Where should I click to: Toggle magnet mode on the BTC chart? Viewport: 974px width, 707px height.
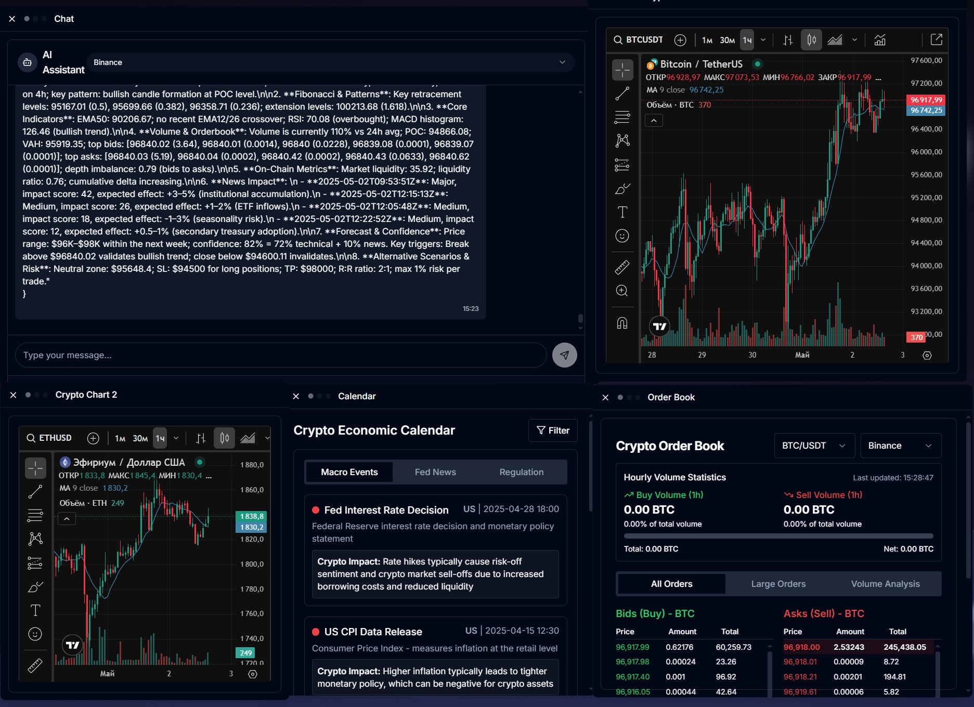click(622, 322)
